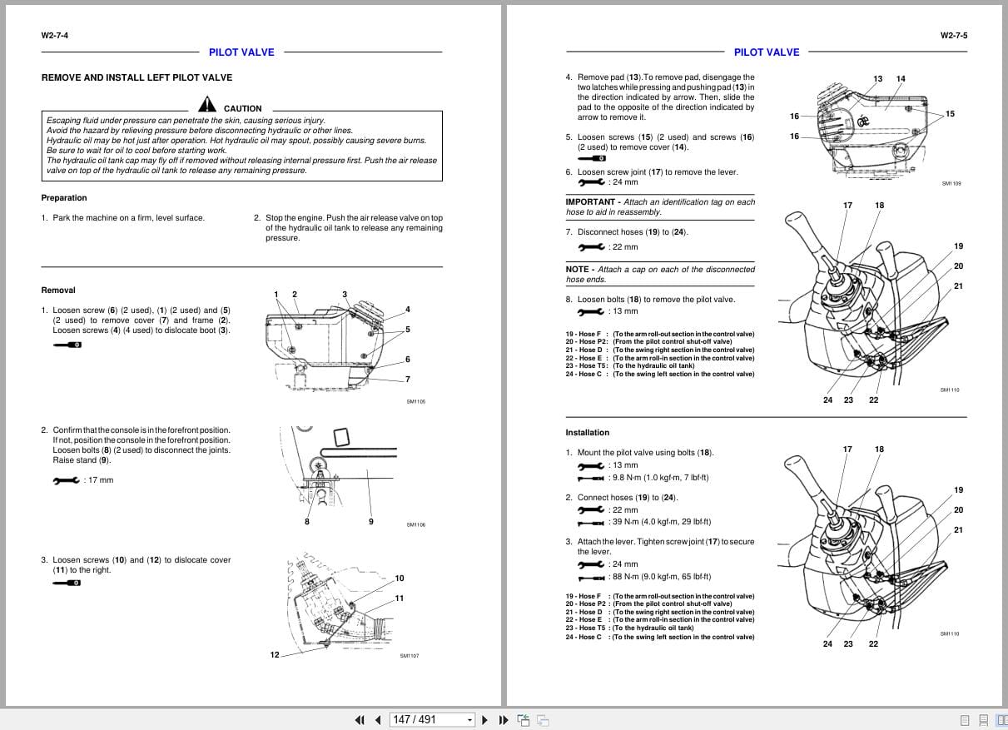The image size is (1008, 730).
Task: Click the wrench icon beside 13 mm in removal step 8
Action: coord(591,311)
